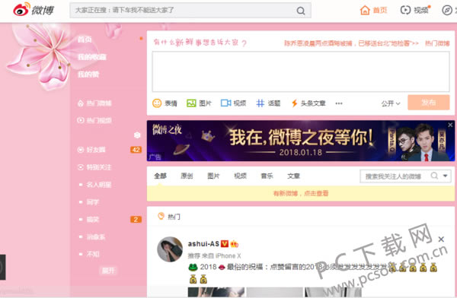Viewport: 457px width, 298px height.
Task: Open the ashui-AS username link
Action: pyautogui.click(x=203, y=244)
